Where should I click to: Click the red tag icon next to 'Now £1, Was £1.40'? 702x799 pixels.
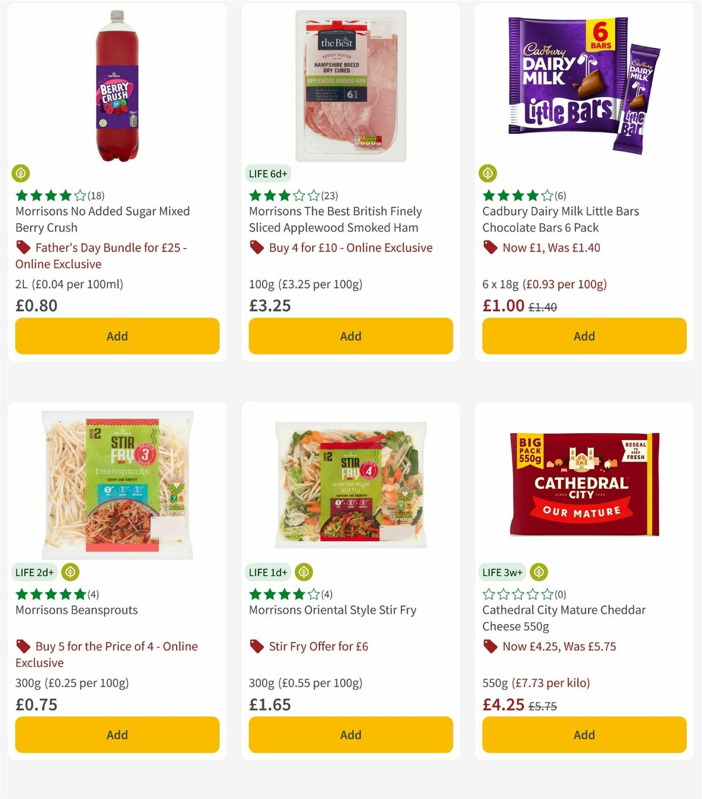coord(491,247)
